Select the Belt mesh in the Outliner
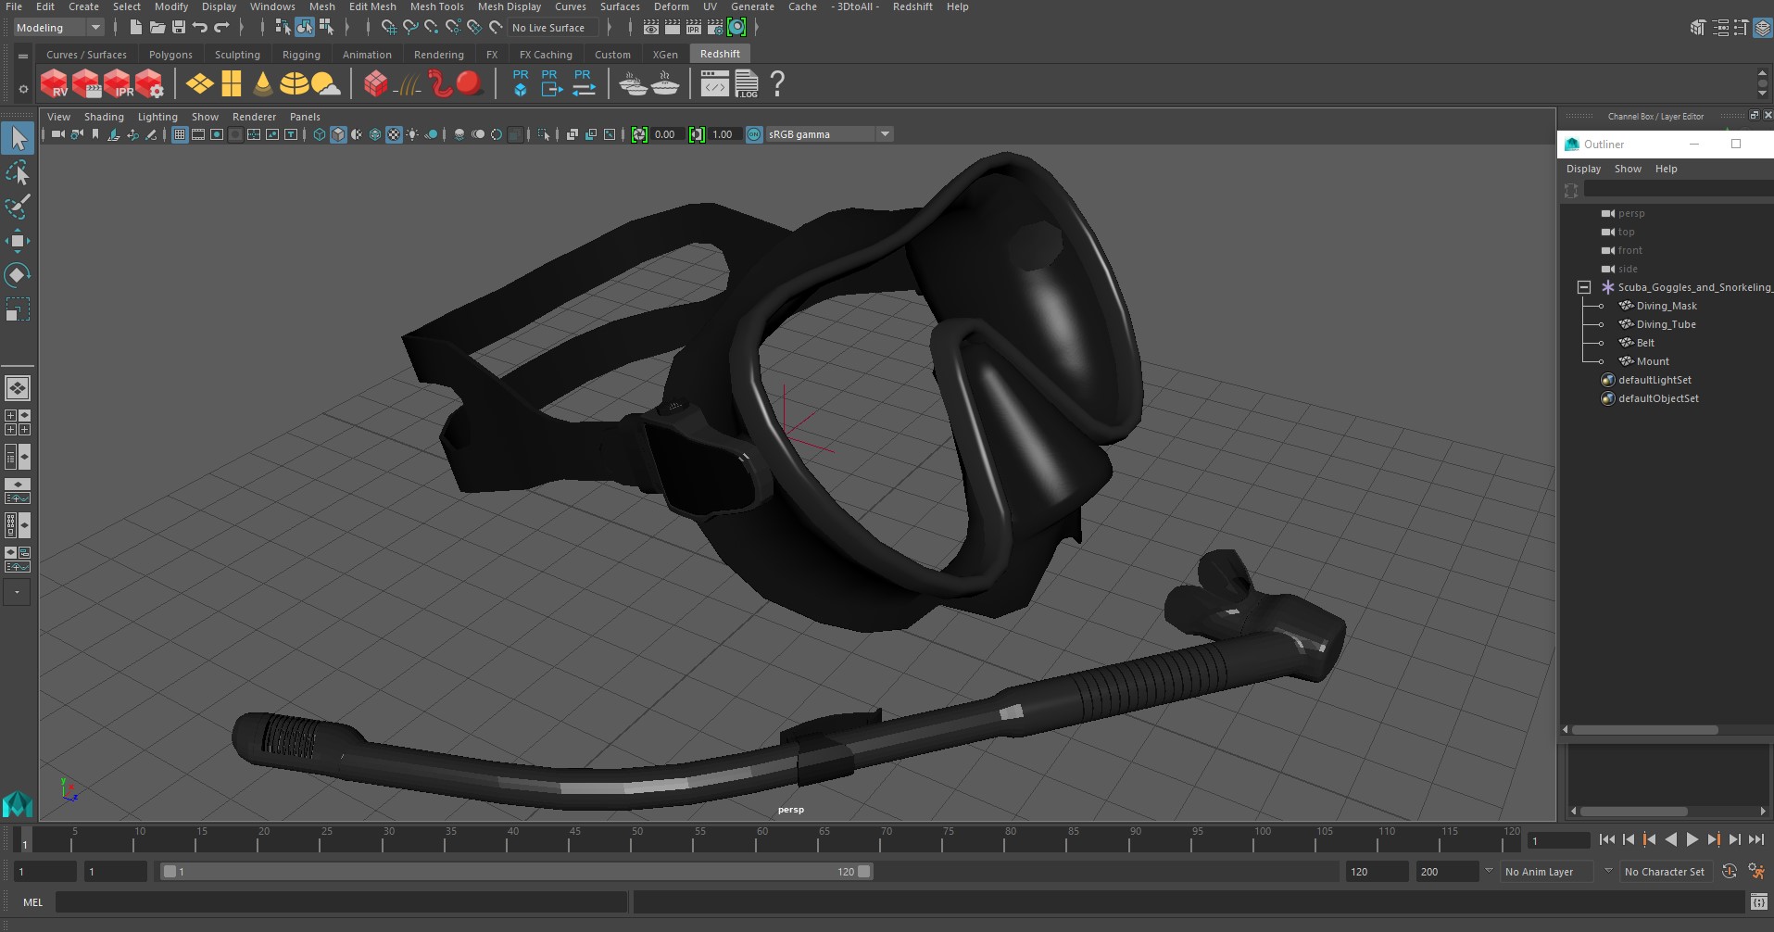This screenshot has width=1774, height=932. (1645, 343)
